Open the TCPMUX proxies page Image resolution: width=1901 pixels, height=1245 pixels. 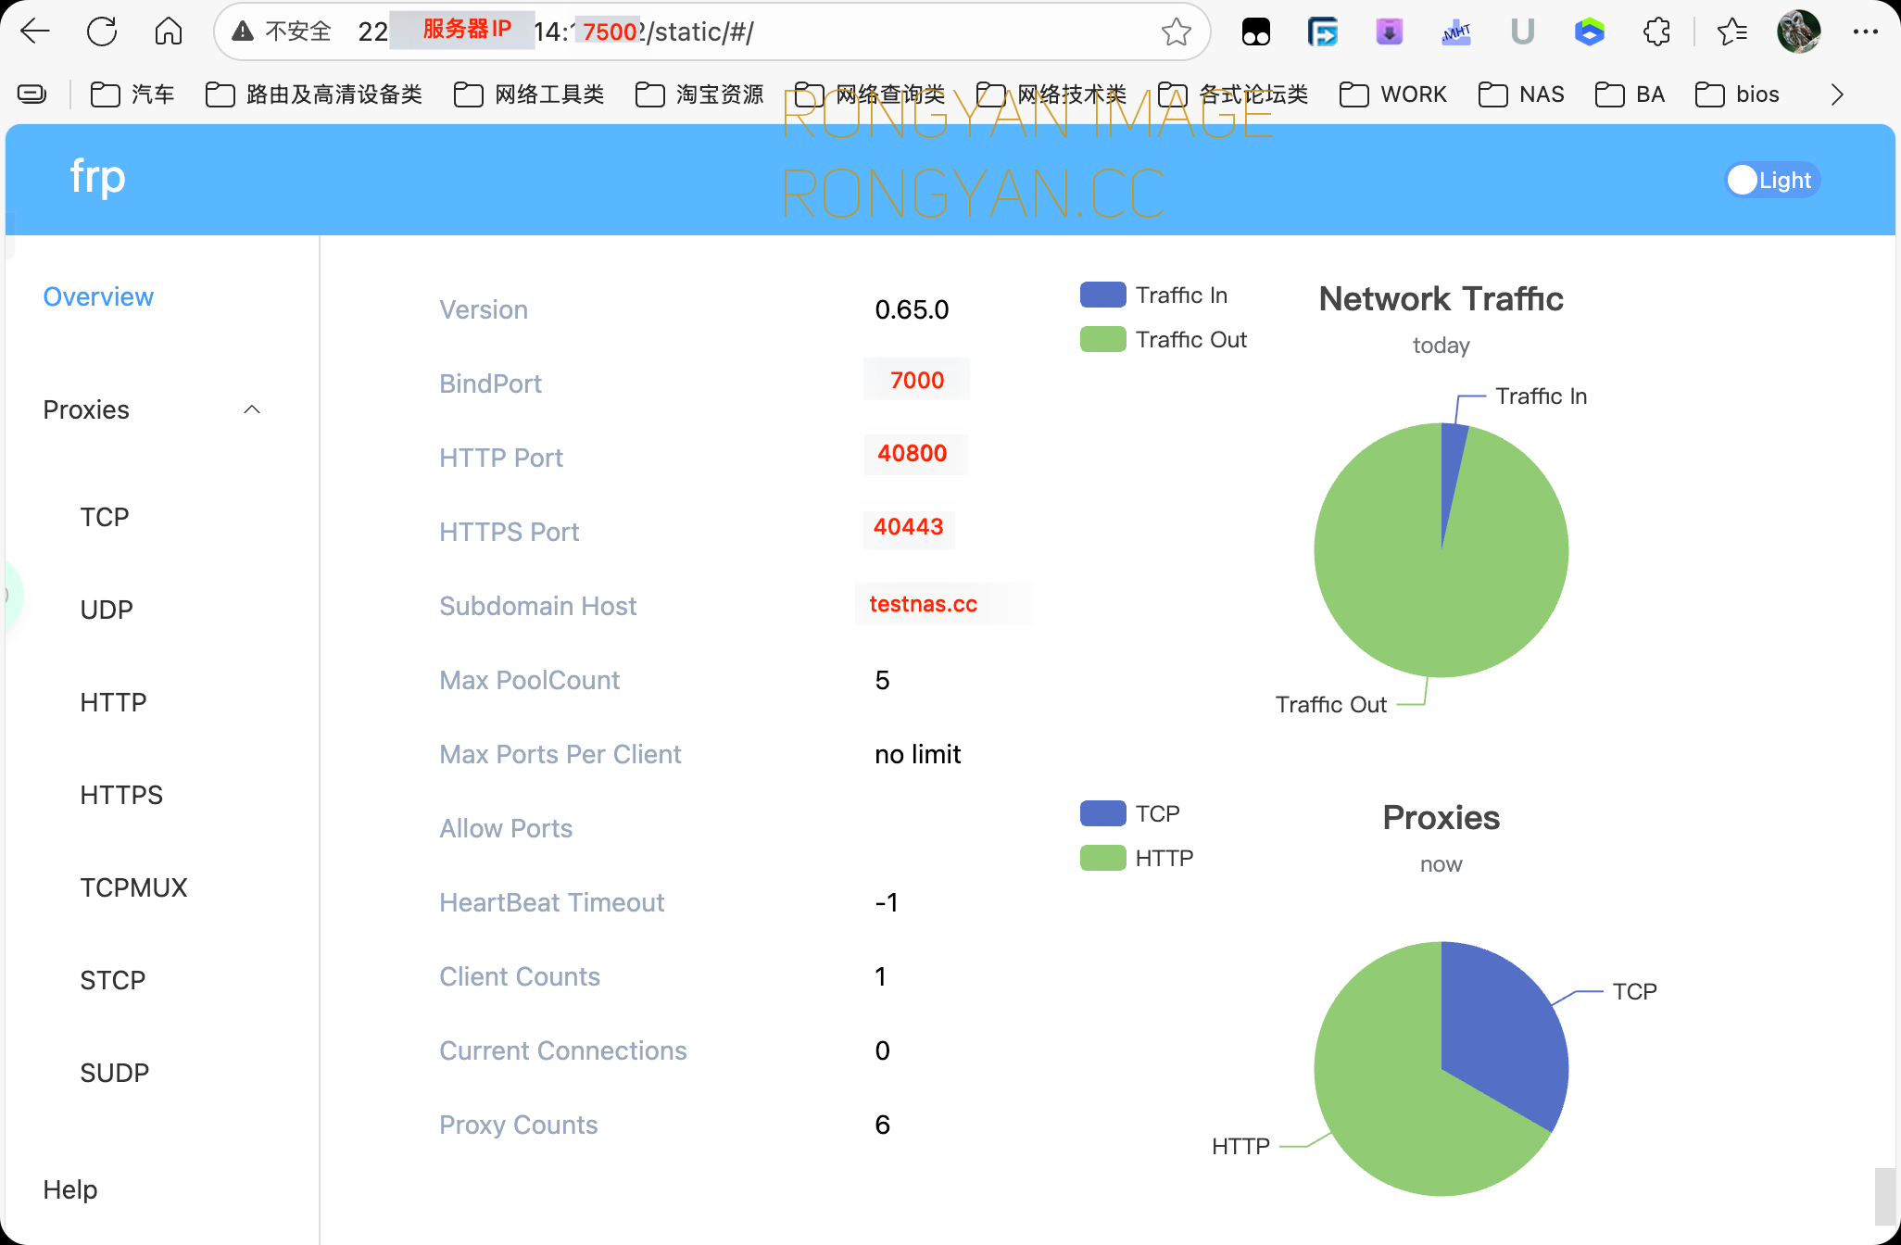(x=133, y=887)
